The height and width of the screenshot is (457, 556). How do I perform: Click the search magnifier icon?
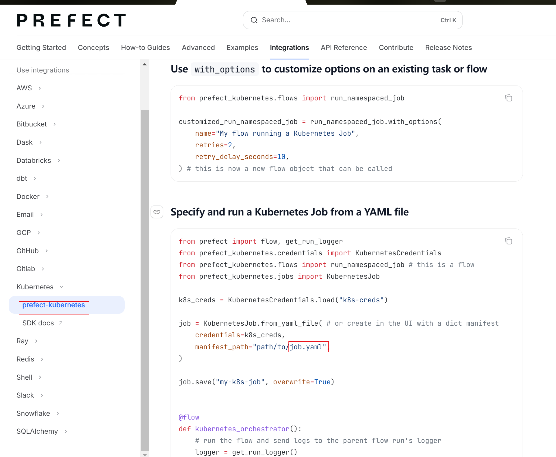click(254, 20)
